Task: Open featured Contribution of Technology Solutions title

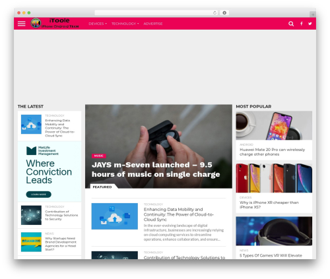Action: tap(184, 257)
